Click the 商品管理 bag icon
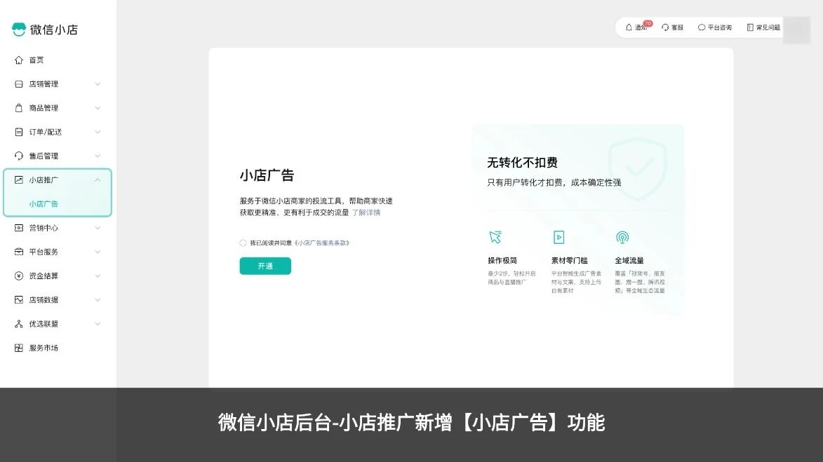The height and width of the screenshot is (462, 823). [x=19, y=108]
